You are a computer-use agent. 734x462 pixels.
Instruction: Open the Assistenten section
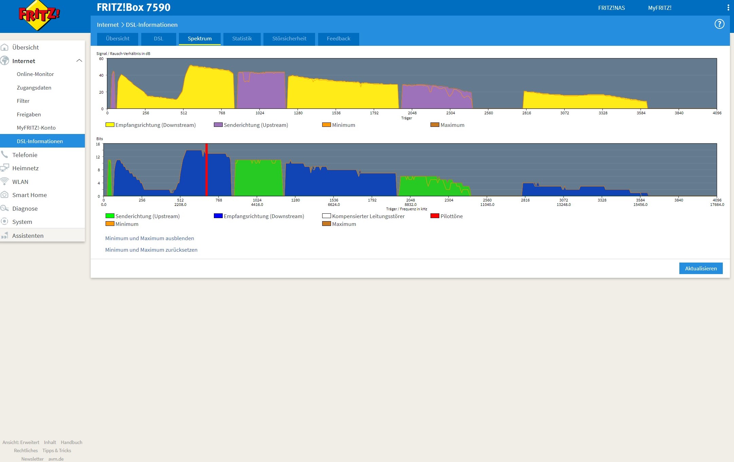(28, 235)
